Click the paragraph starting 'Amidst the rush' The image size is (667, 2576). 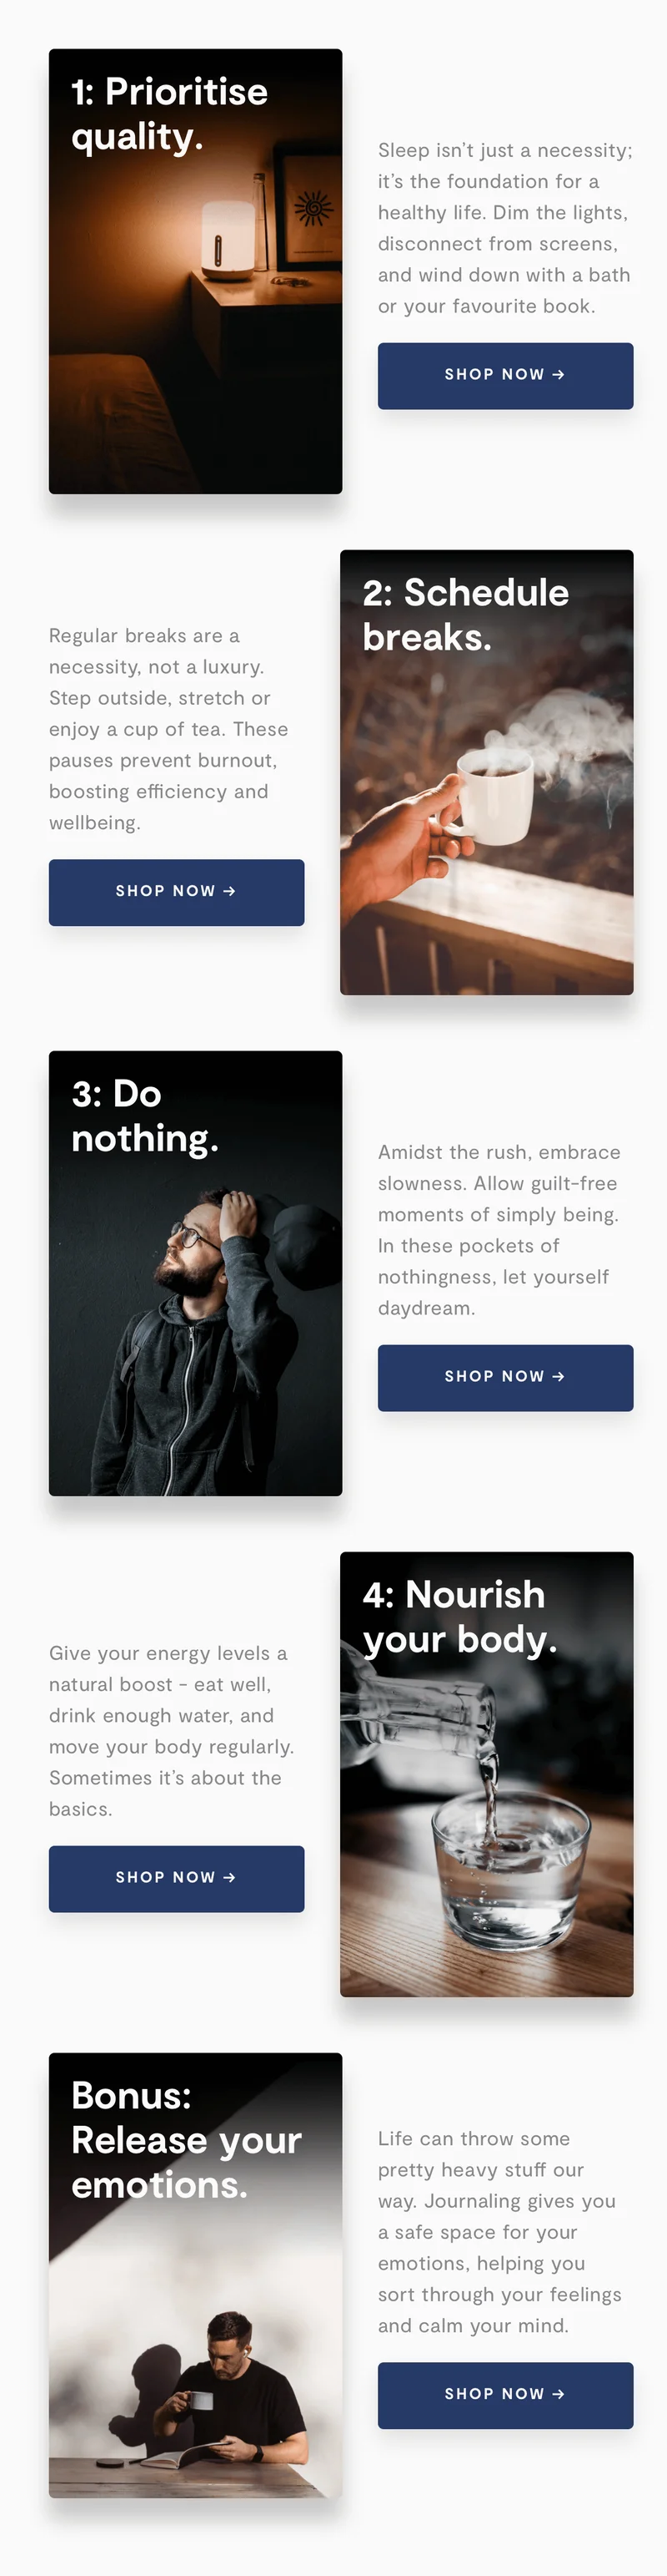[499, 1230]
